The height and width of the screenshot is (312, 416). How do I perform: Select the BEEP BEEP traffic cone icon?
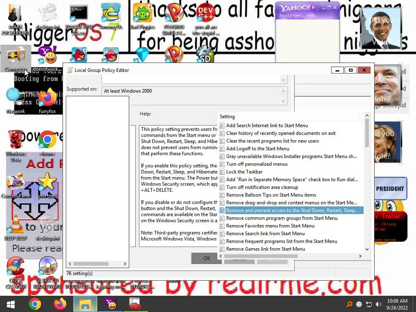[x=15, y=227]
